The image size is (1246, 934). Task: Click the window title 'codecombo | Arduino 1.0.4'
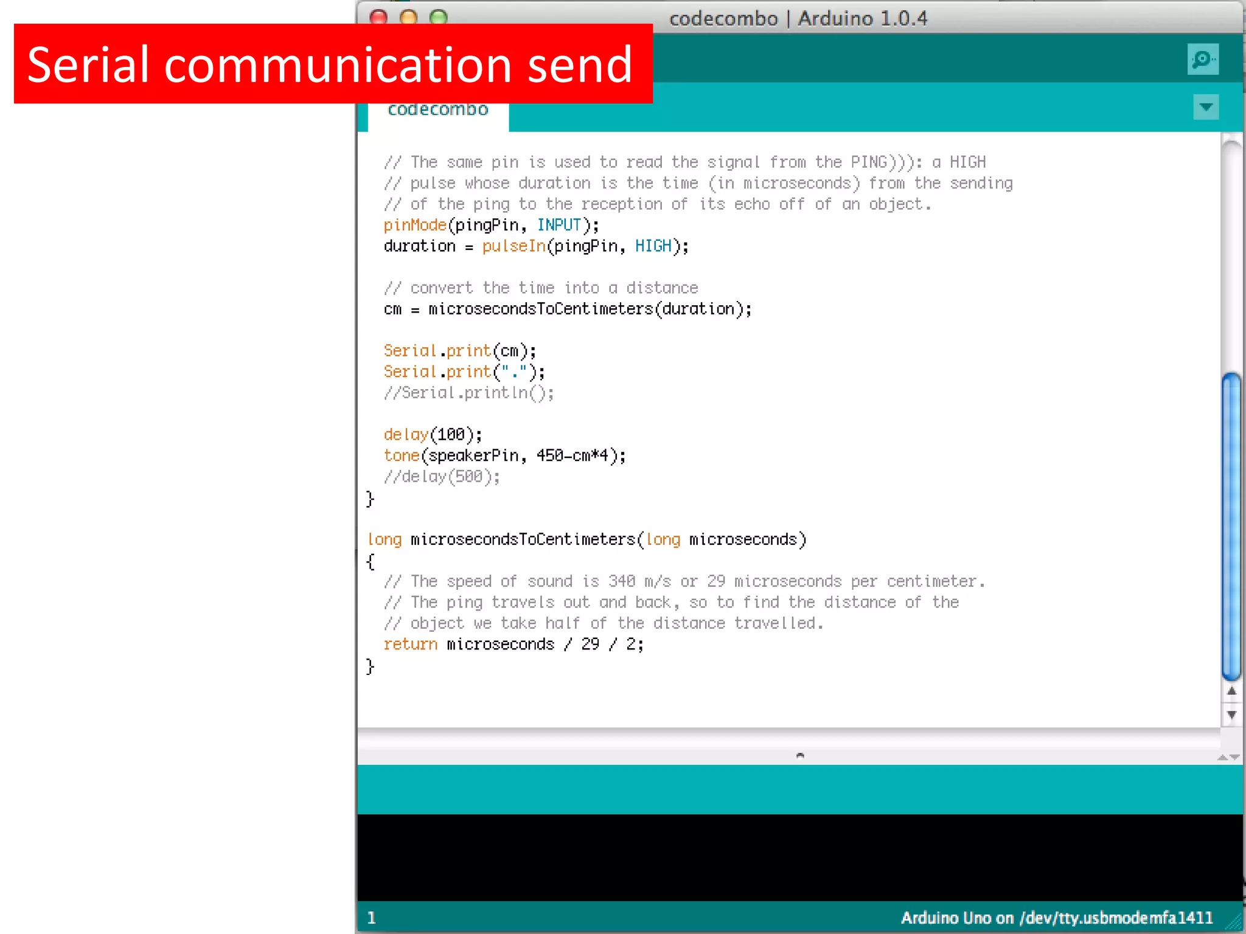tap(798, 19)
